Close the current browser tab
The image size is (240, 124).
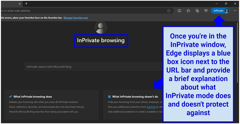[20, 4]
